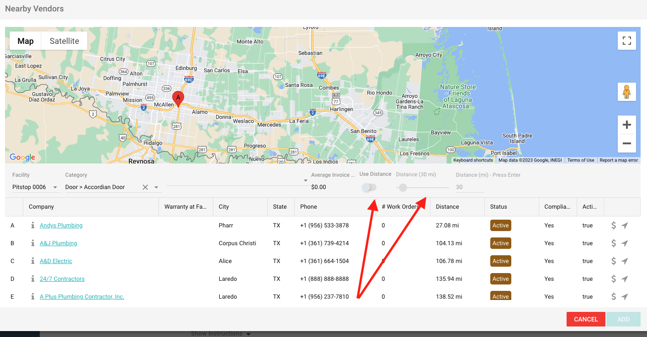
Task: Click Keyboard shortcuts on the map
Action: [473, 160]
